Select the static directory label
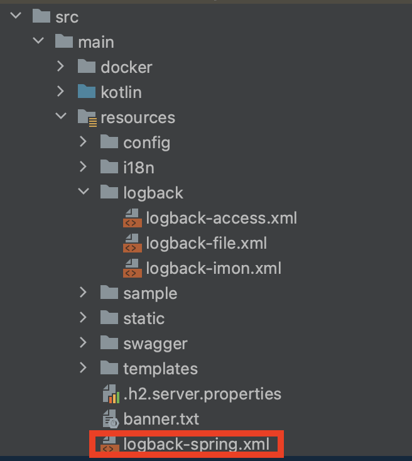 point(144,318)
